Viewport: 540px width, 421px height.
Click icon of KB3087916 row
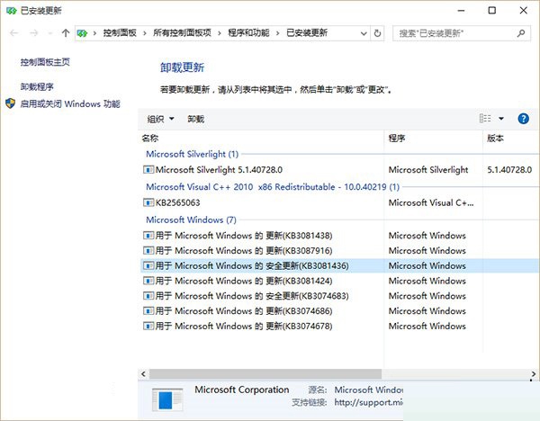pyautogui.click(x=148, y=251)
